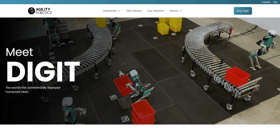The height and width of the screenshot is (128, 280).
Task: Select the commercially deployed humanoid robot tagline
Action: tap(33, 90)
